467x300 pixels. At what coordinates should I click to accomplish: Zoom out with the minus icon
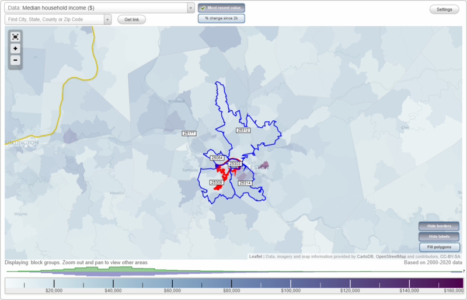click(15, 60)
